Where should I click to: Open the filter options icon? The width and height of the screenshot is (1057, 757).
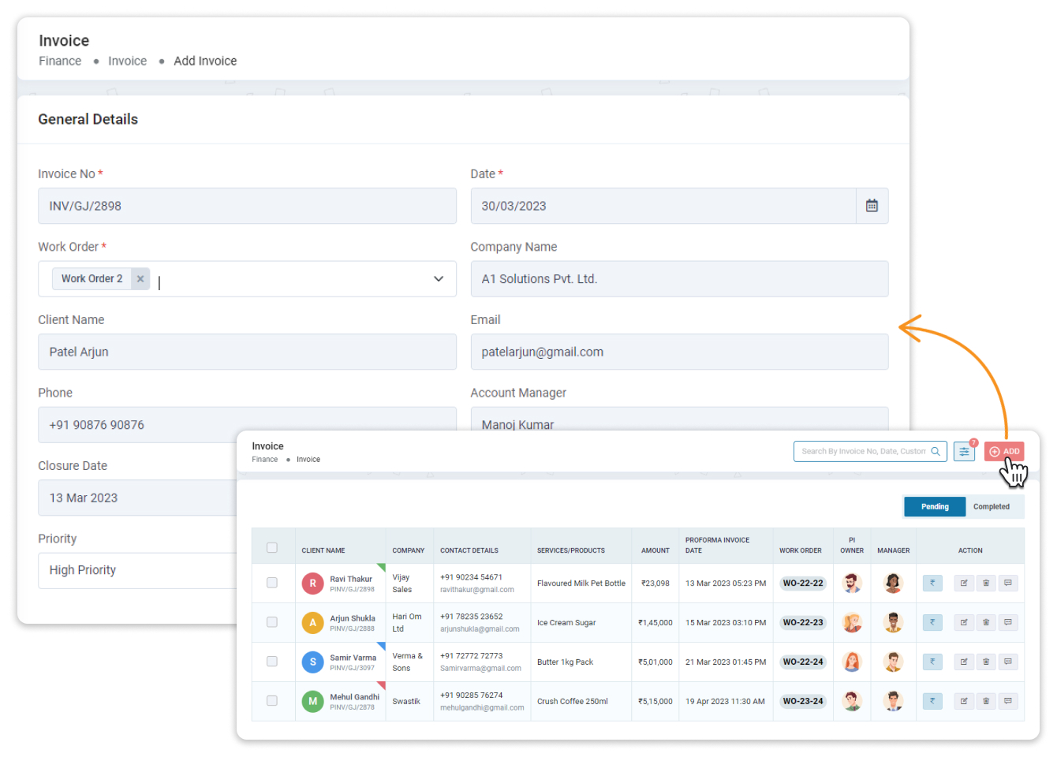964,451
